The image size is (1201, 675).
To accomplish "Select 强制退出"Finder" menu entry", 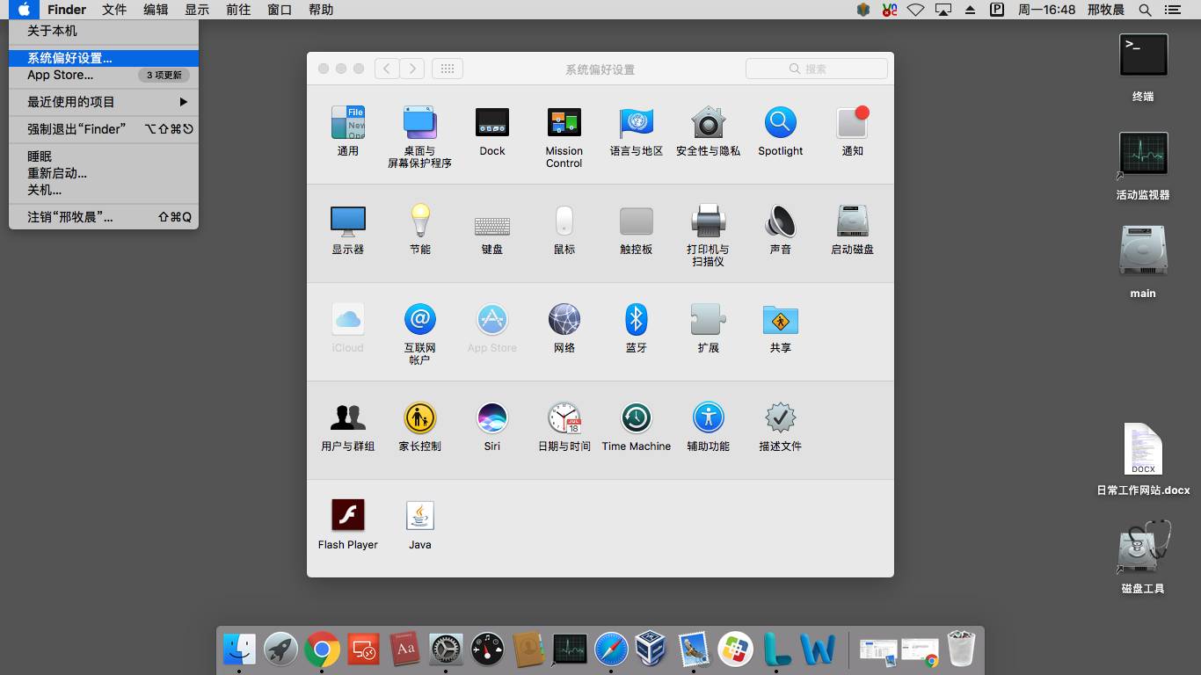I will coord(104,129).
